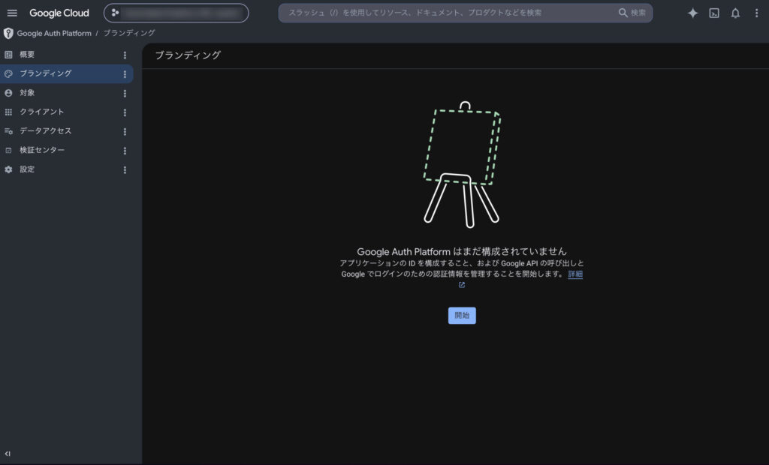The image size is (769, 465).
Task: Go to Google Auth Platform breadcrumb
Action: (54, 33)
